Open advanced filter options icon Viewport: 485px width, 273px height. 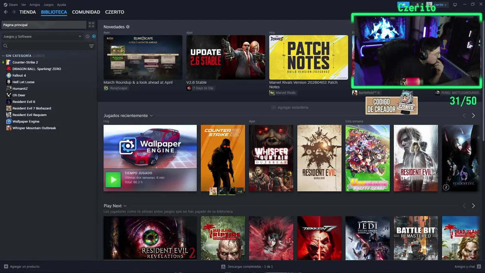(x=91, y=46)
